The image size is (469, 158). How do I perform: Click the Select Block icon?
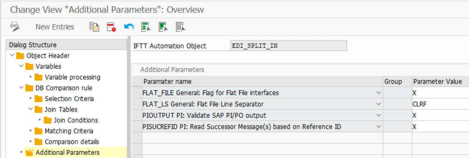coord(163,27)
